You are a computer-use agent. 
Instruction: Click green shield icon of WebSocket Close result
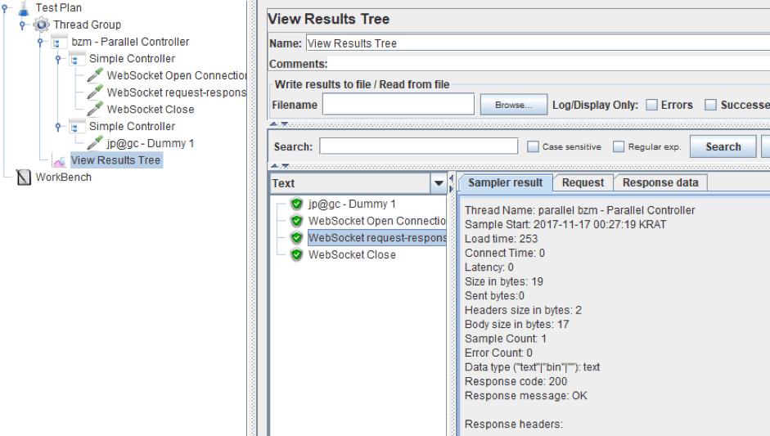pos(296,255)
